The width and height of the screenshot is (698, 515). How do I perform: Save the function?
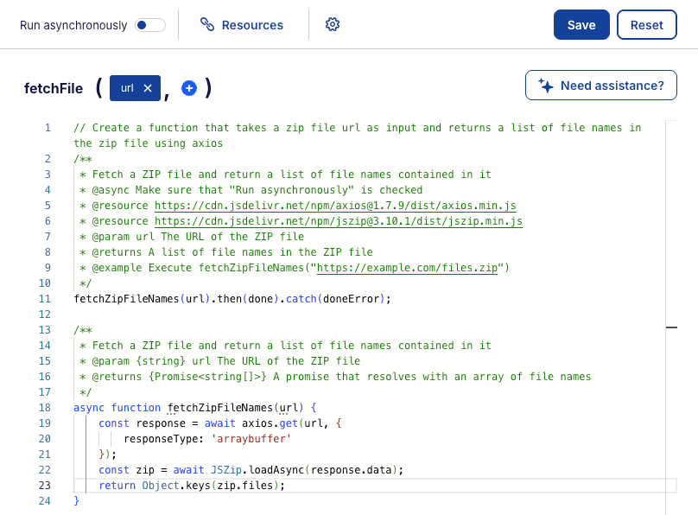point(581,25)
